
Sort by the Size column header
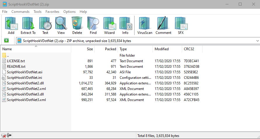tap(83, 49)
